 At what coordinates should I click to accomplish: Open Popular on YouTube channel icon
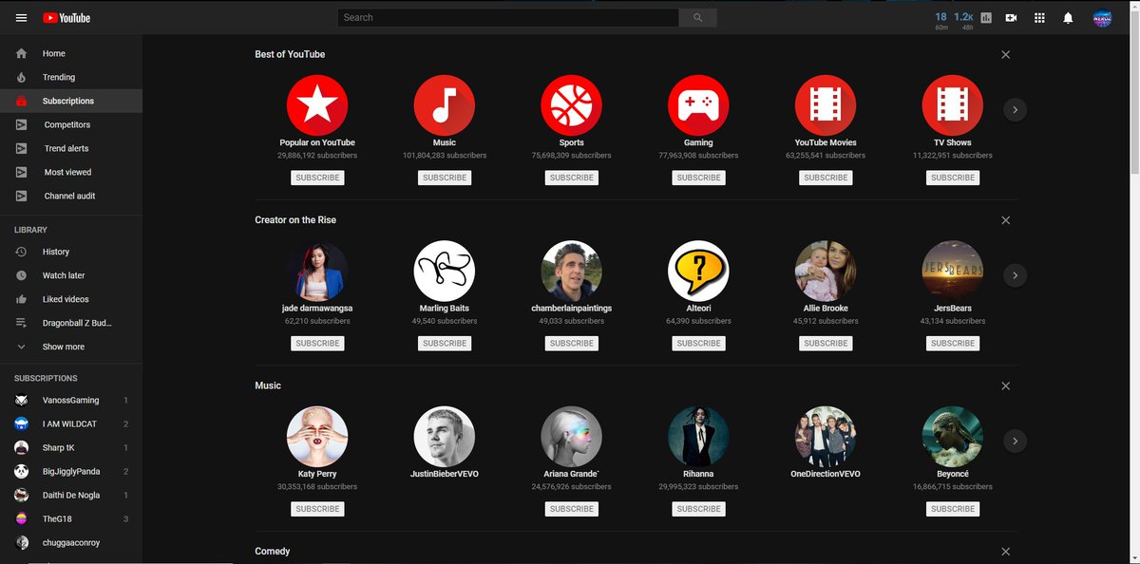[x=317, y=104]
